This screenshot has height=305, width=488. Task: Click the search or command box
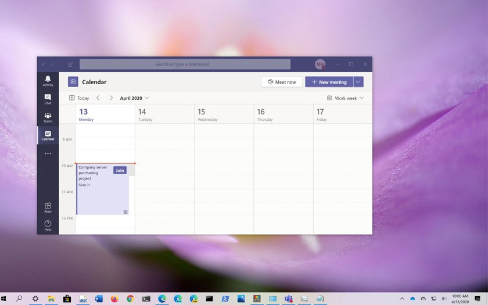click(185, 64)
